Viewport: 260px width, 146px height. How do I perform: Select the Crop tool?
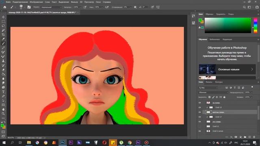pos(3,34)
